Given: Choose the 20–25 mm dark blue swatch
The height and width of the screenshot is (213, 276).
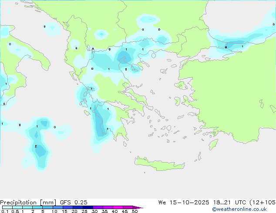Looking at the screenshot, I should pos(77,207).
